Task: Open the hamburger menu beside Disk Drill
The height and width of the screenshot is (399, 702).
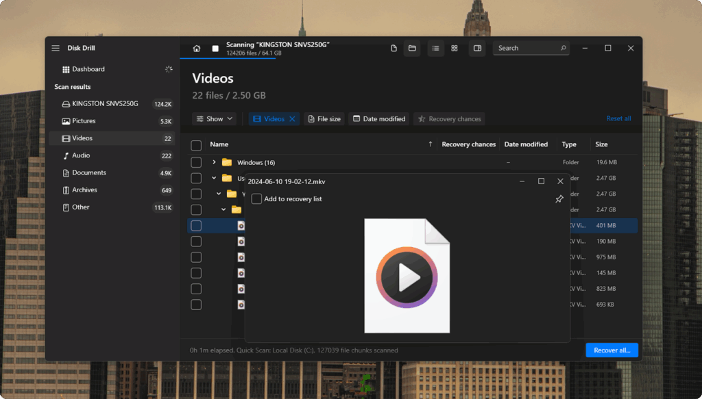Action: pyautogui.click(x=56, y=48)
